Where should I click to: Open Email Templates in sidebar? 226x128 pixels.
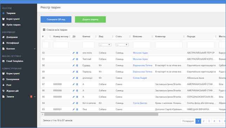[15, 61]
